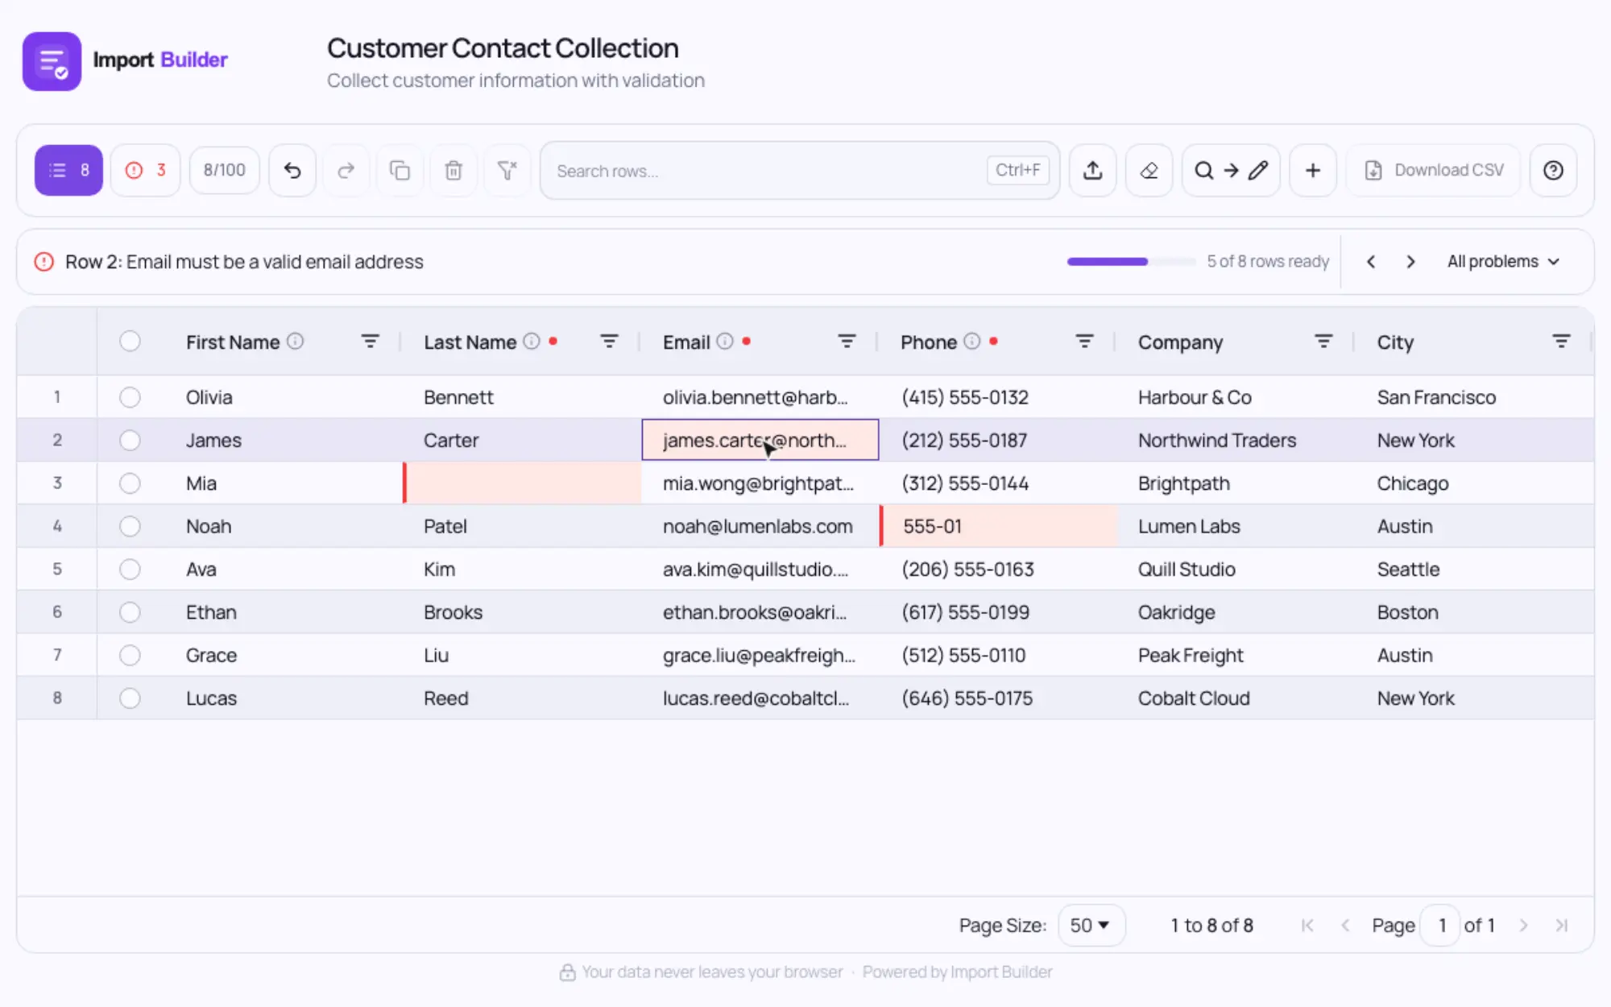Viewport: 1611px width, 1007px height.
Task: Click the Phone column info icon
Action: 972,342
